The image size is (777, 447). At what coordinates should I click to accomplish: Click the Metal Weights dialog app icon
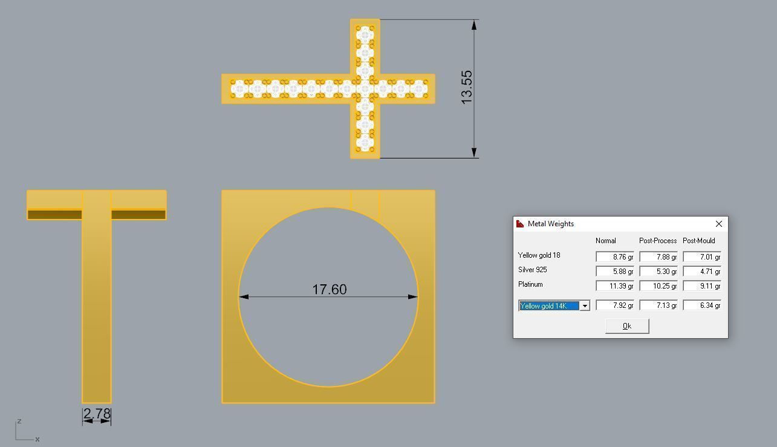click(520, 224)
